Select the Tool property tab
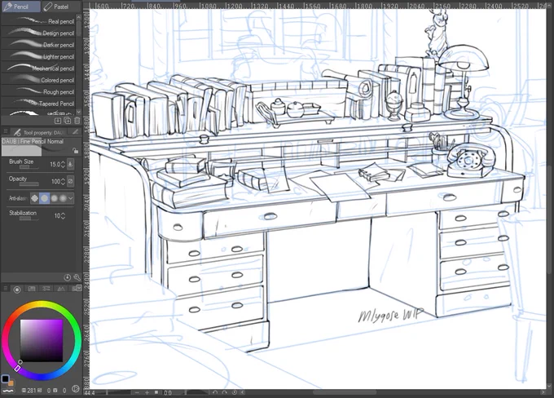Viewport: 554px width, 398px height. click(40, 132)
